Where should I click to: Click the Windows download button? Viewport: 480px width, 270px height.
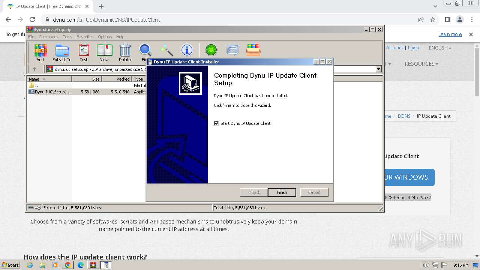pos(409,177)
